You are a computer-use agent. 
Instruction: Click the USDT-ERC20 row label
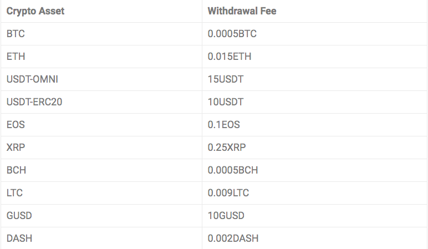coord(34,102)
